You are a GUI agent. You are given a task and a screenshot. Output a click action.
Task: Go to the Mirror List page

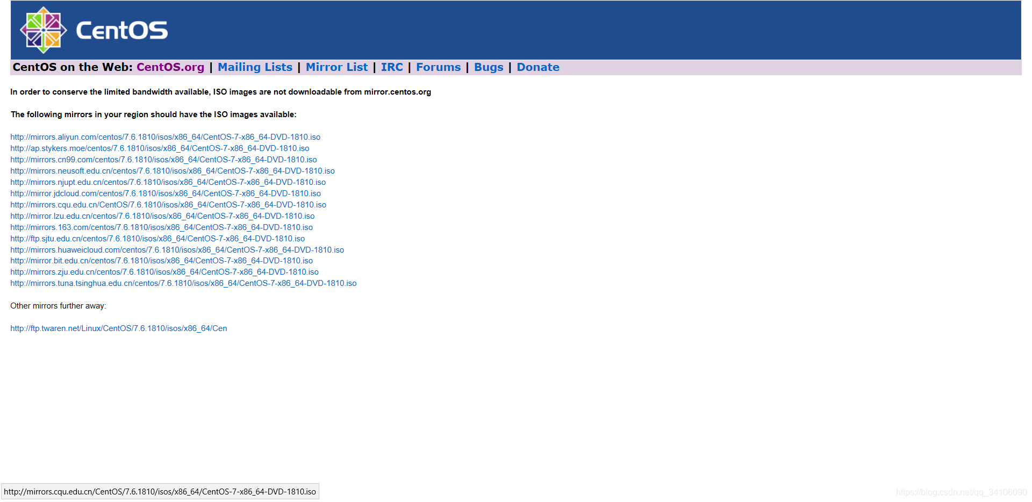(337, 67)
